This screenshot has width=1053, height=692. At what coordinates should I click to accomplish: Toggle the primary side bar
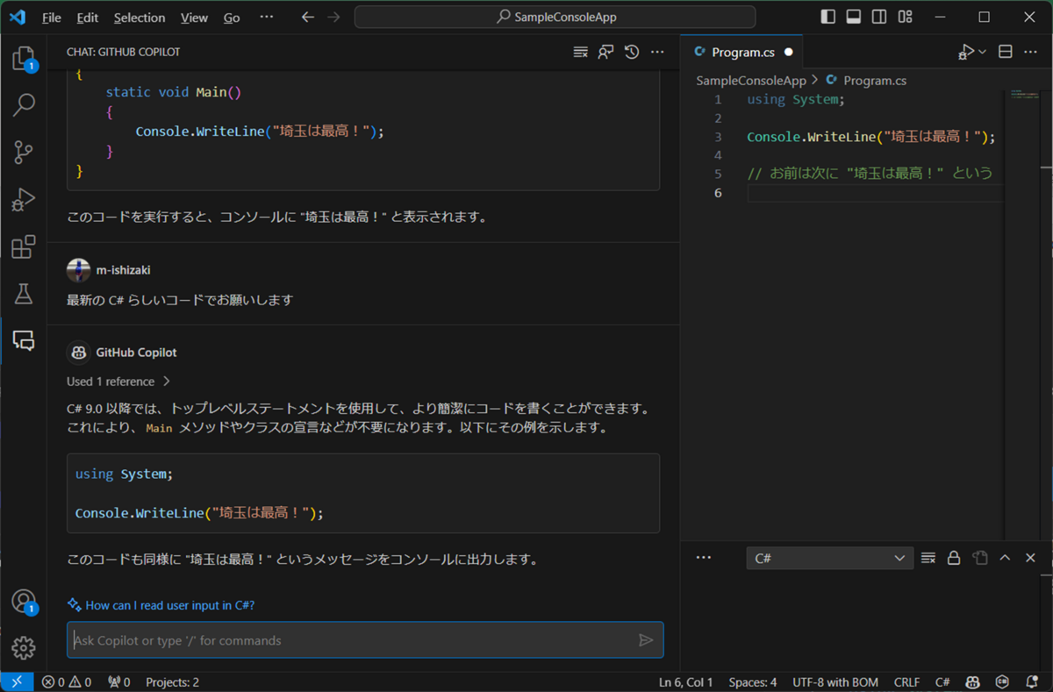[x=826, y=17]
